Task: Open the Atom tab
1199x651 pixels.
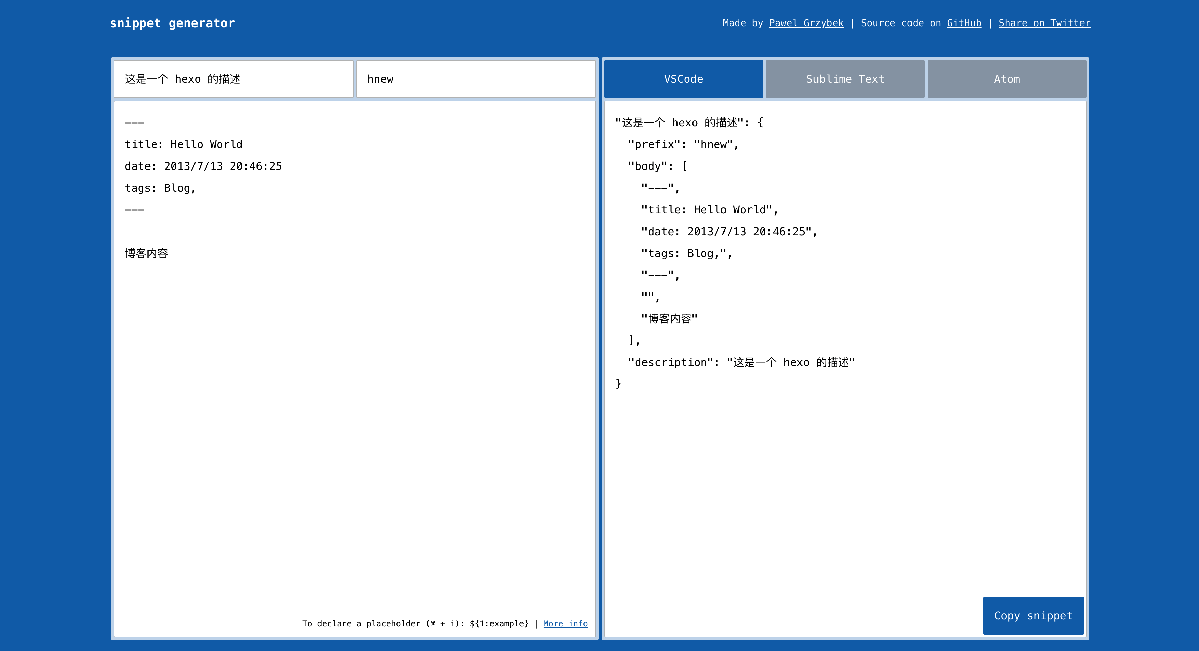Action: click(1006, 79)
